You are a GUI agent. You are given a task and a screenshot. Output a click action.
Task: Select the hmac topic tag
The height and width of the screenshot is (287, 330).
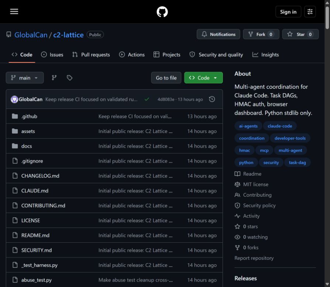click(244, 151)
